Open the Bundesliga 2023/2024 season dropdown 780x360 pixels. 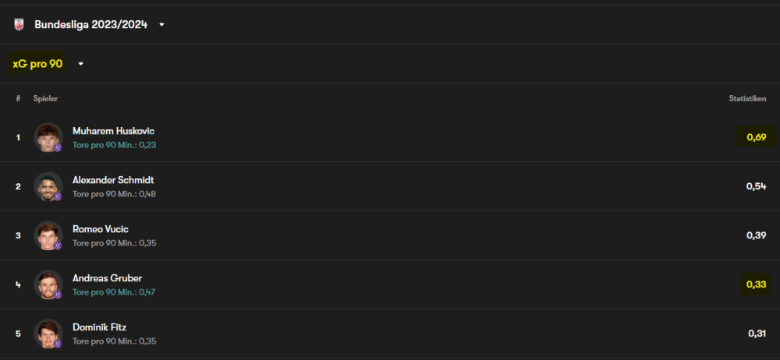(161, 25)
